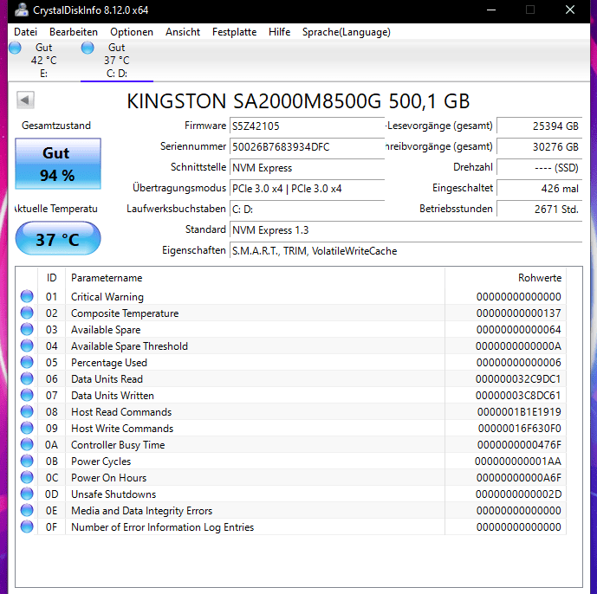Click status orb of Unsafe Shutdowns row
The width and height of the screenshot is (597, 594).
coord(27,494)
